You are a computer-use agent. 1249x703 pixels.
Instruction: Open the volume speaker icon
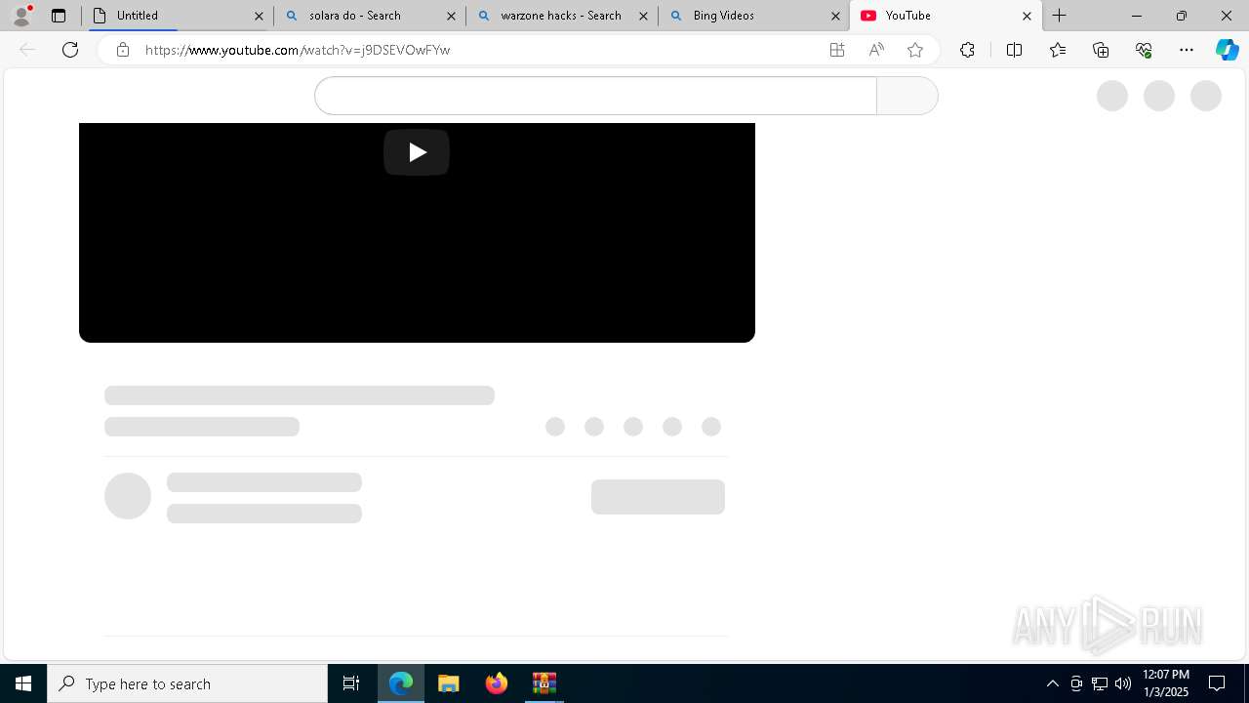[x=1123, y=683]
